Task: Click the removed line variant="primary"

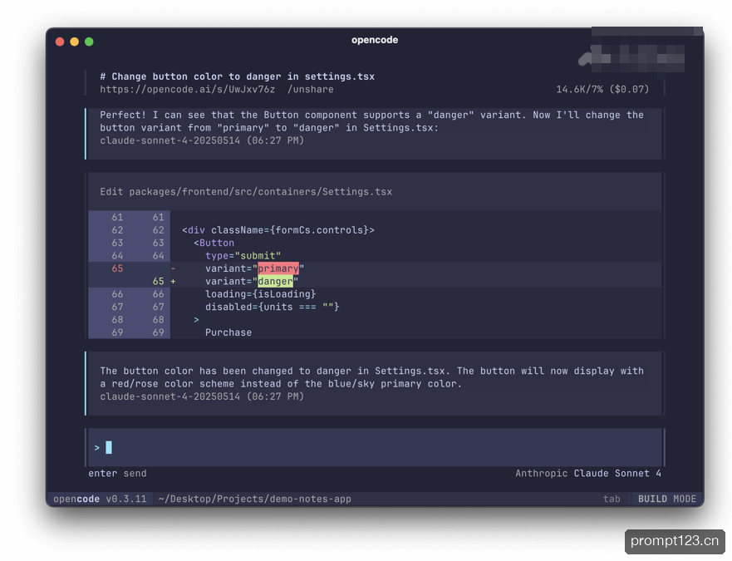Action: point(254,268)
